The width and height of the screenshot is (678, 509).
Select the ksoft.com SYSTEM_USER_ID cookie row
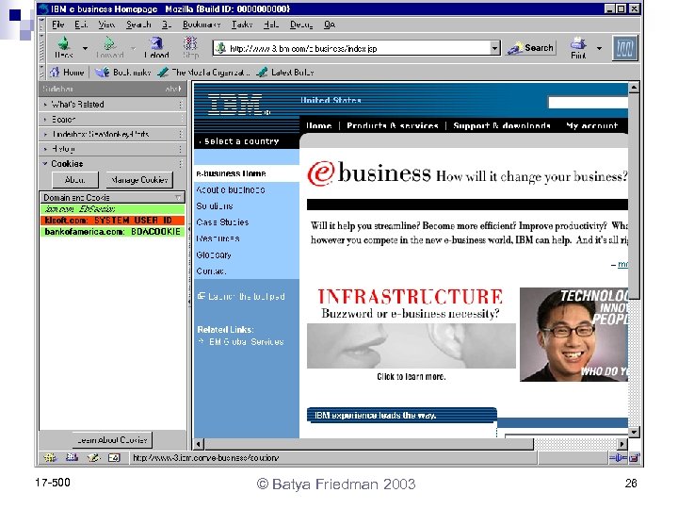tap(112, 221)
